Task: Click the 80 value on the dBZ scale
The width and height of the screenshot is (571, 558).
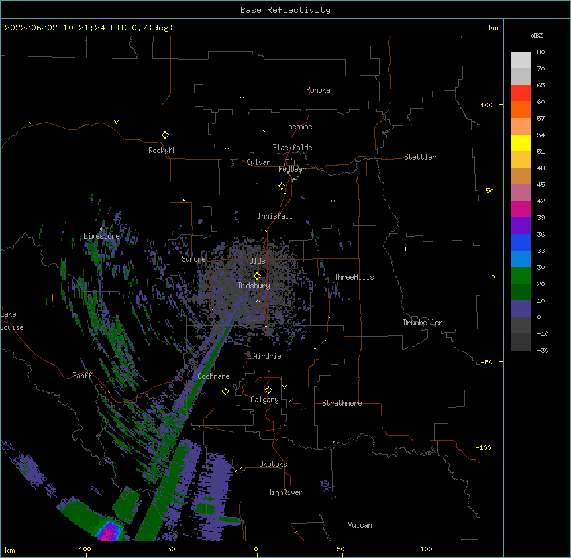Action: (541, 52)
